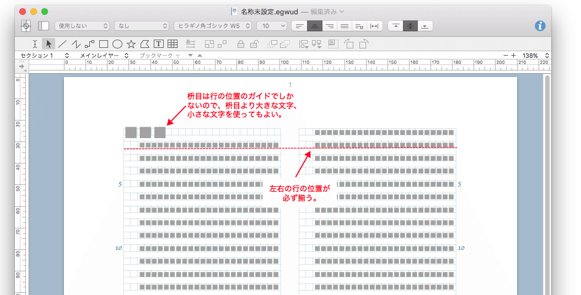Open the 138% zoom level stepper
This screenshot has width=581, height=295.
click(x=547, y=56)
